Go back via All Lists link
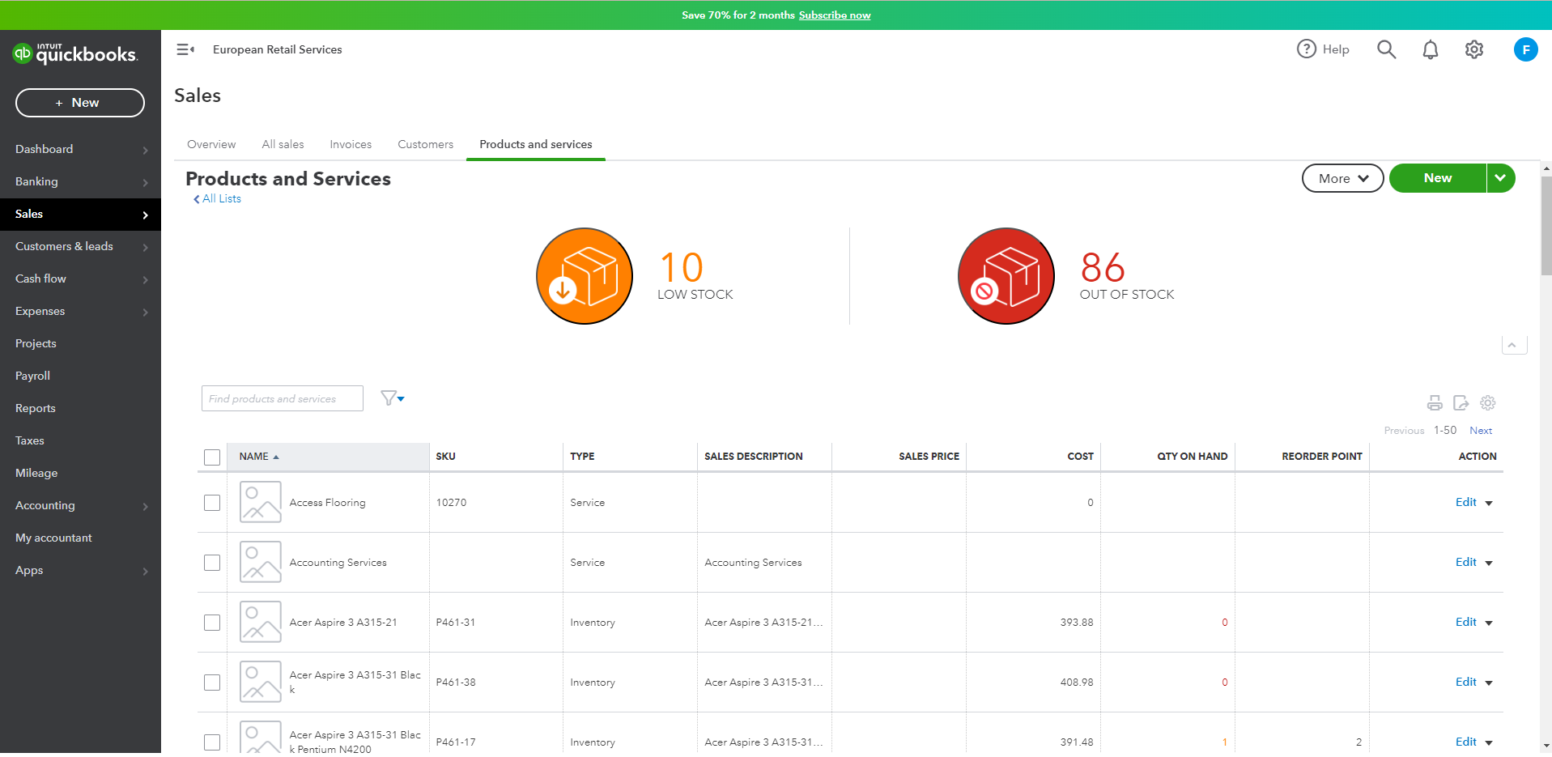1552x757 pixels. coord(217,198)
